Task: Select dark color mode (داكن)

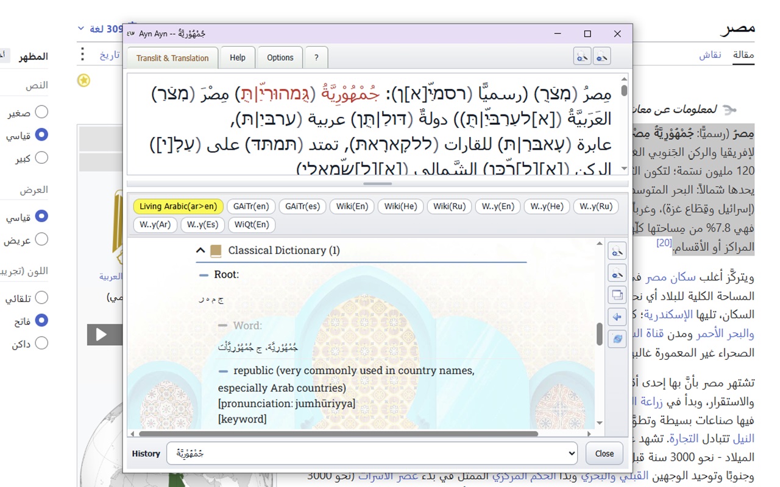Action: [41, 343]
